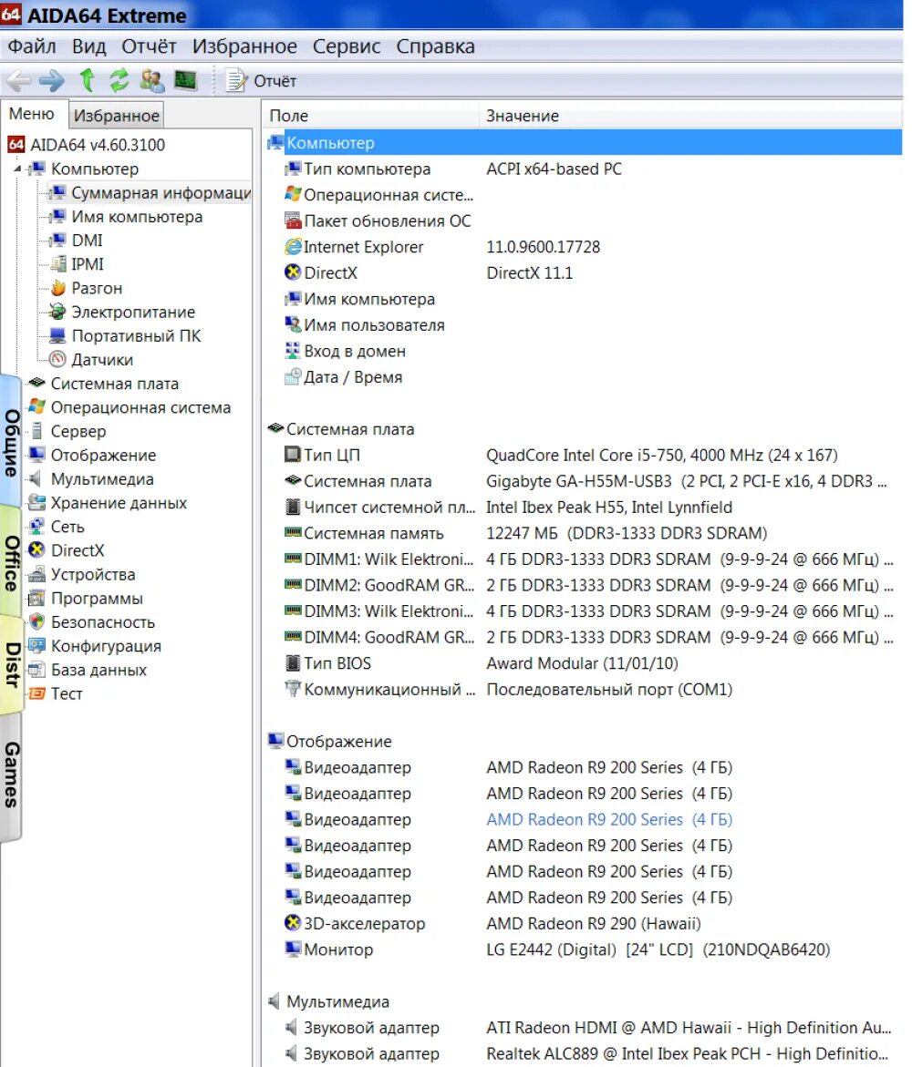This screenshot has width=912, height=1067.
Task: Click LG E2442 monitor value
Action: point(658,949)
